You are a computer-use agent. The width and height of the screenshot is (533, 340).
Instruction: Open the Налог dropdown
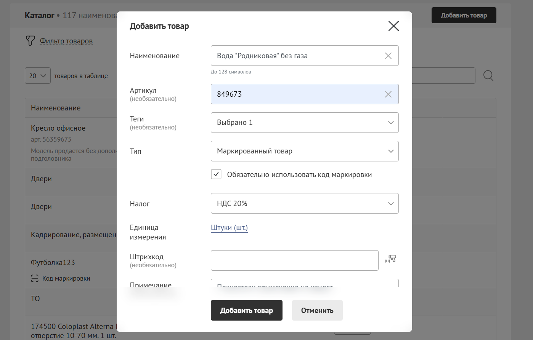(x=304, y=204)
